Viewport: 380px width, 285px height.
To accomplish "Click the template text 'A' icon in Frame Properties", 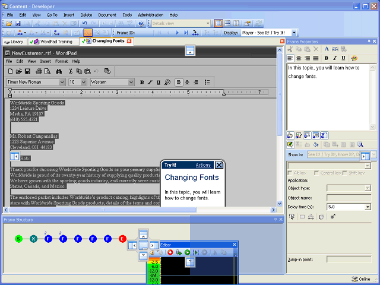I will pos(360,145).
